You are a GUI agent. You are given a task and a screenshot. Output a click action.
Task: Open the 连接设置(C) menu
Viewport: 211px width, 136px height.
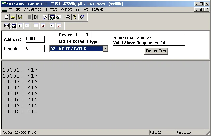tap(33, 10)
